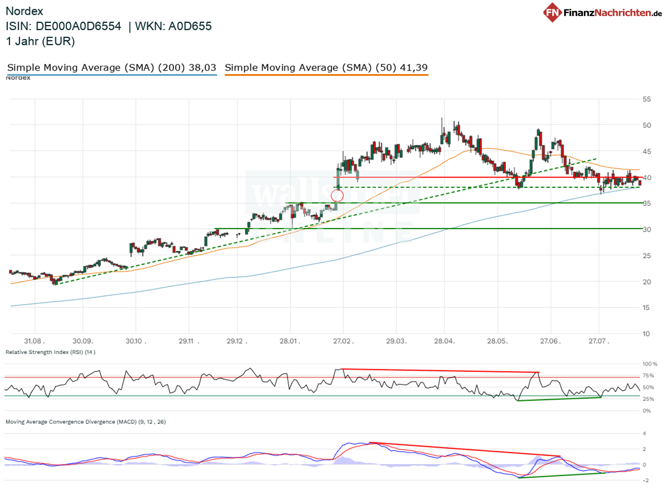The width and height of the screenshot is (665, 488).
Task: Click the 29.12. date axis label
Action: click(238, 341)
